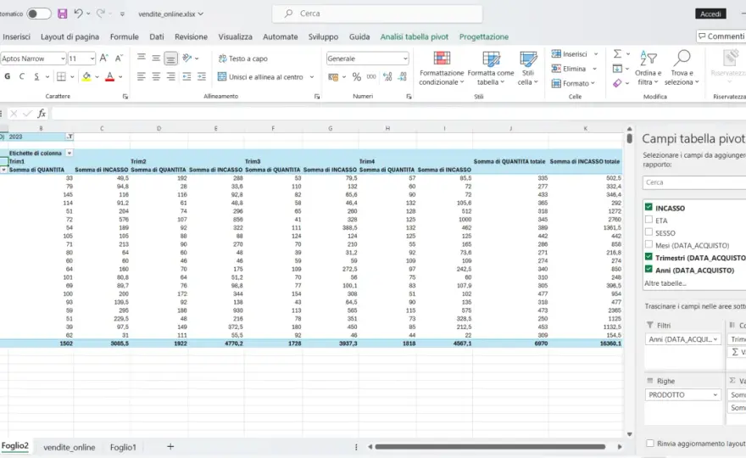Screen dimensions: 746x458
Task: Open Trova e seleziona menu
Action: 682,69
